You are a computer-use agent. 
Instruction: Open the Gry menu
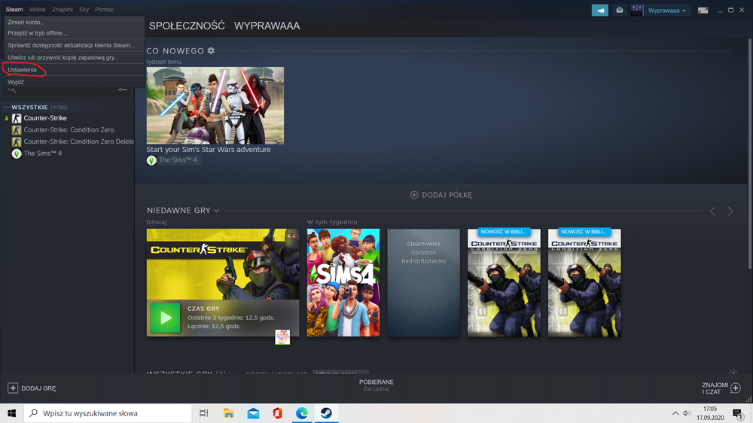[x=84, y=9]
